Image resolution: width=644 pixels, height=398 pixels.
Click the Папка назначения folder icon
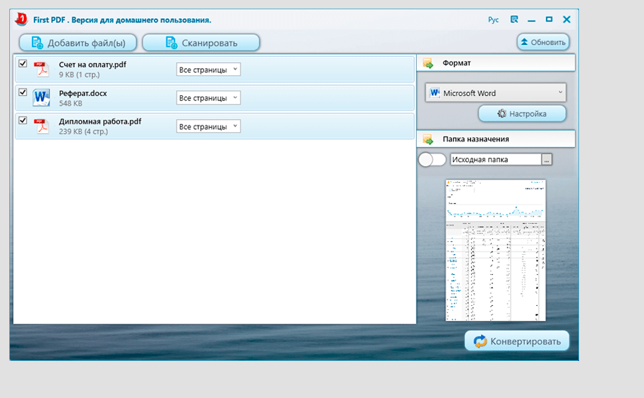428,140
